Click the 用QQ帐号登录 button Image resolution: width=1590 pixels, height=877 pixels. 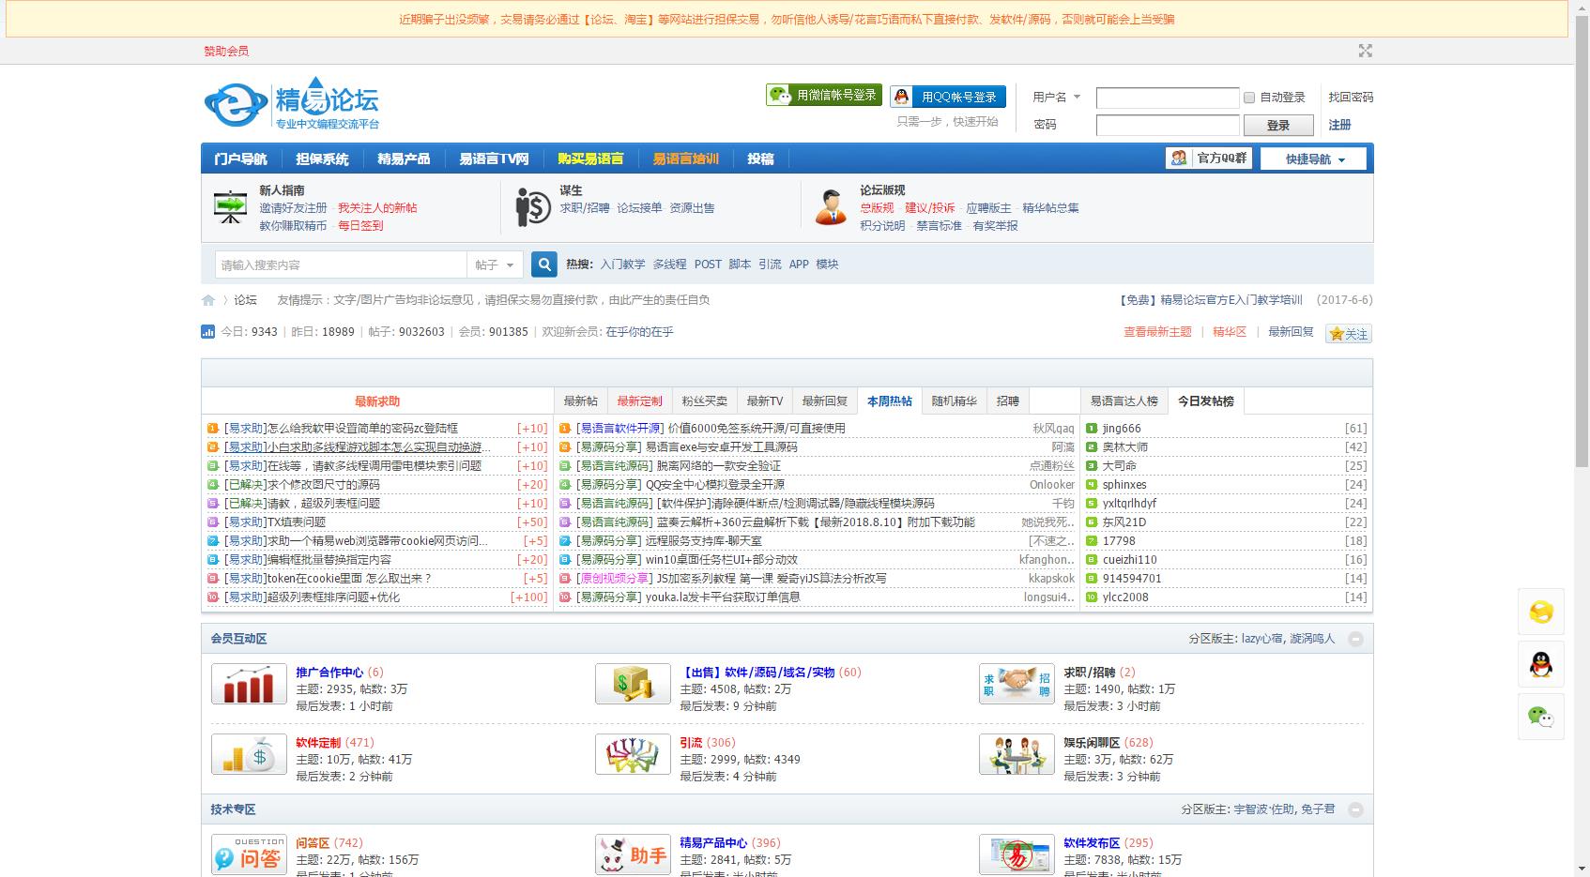(948, 97)
